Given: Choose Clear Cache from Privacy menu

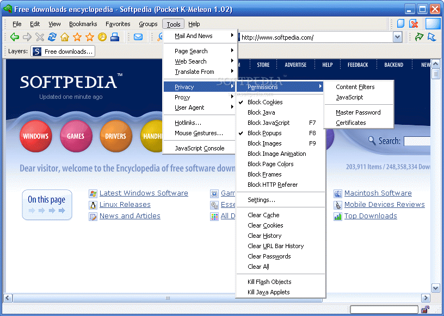Looking at the screenshot, I should [280, 215].
